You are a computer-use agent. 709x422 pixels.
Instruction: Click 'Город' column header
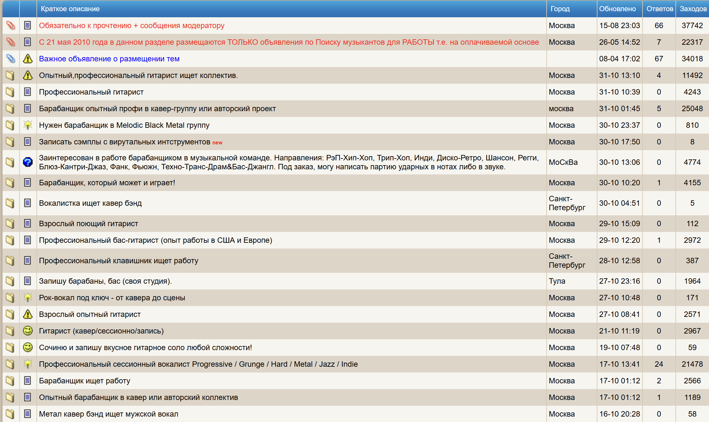click(560, 9)
